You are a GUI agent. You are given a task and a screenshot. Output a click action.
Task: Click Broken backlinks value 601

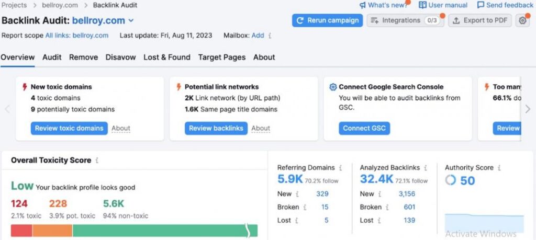(x=409, y=207)
